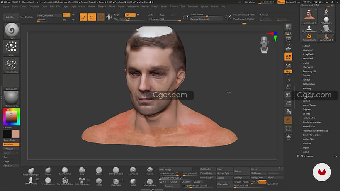Select the MatchMaker brush
Screen dimensions: 340x191
[150, 183]
